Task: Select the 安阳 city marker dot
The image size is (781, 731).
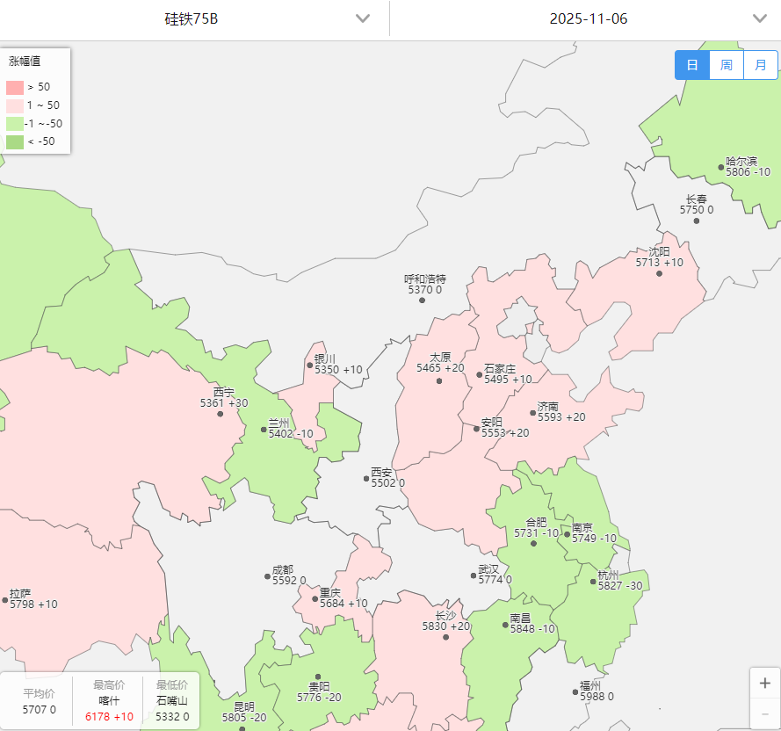Action: (476, 429)
